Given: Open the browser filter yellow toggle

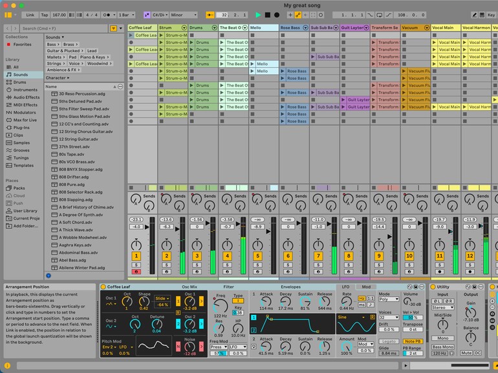Looking at the screenshot, I should coord(113,28).
